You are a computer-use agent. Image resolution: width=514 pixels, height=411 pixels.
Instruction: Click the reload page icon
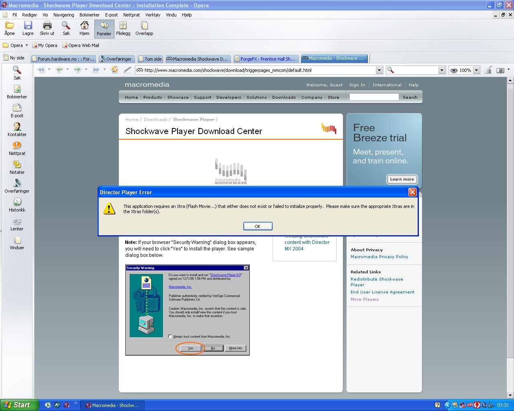(x=115, y=70)
